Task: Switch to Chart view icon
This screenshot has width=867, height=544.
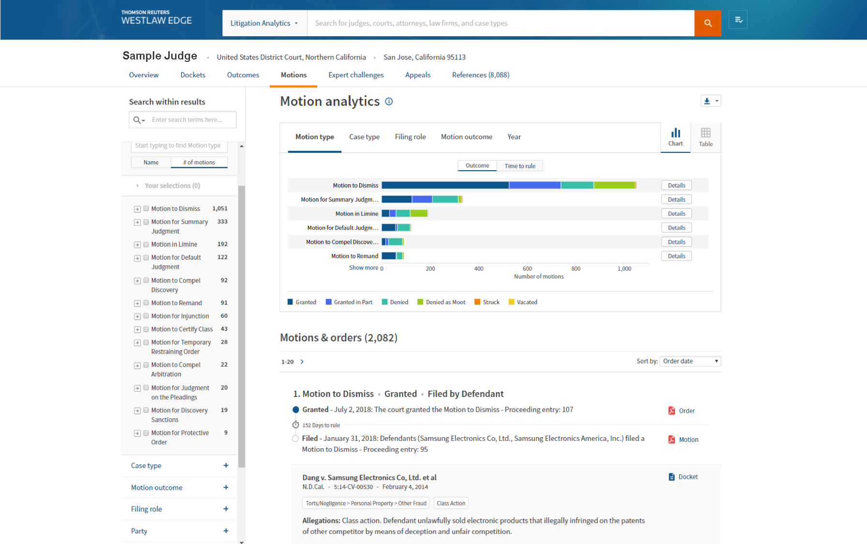Action: (676, 137)
